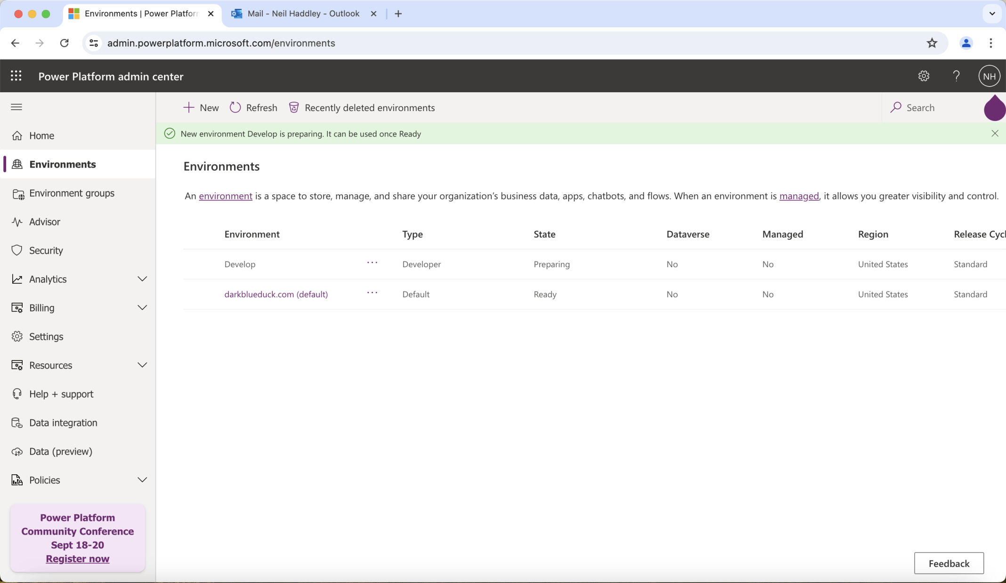Open darkblueduck.com (default) environment link
The image size is (1006, 583).
(x=276, y=294)
